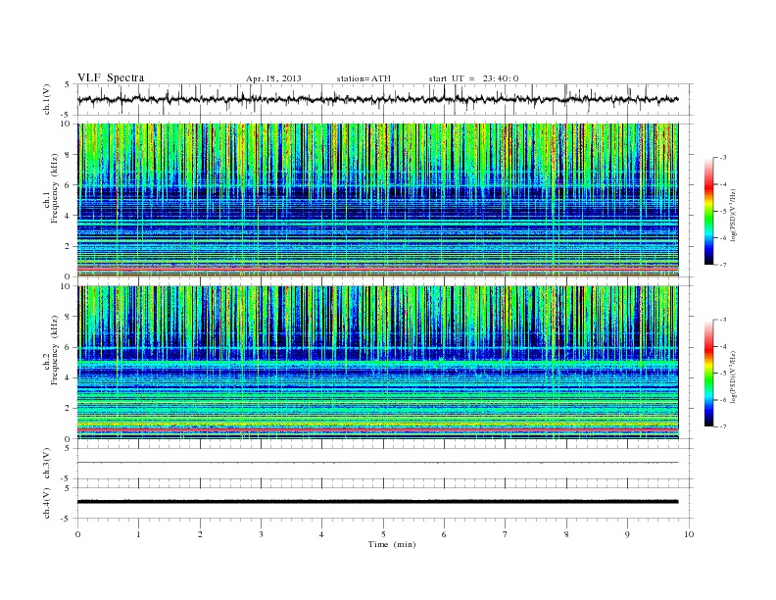Click the '8' kHz tick on ch.2 axis
776x600 pixels.
(69, 317)
